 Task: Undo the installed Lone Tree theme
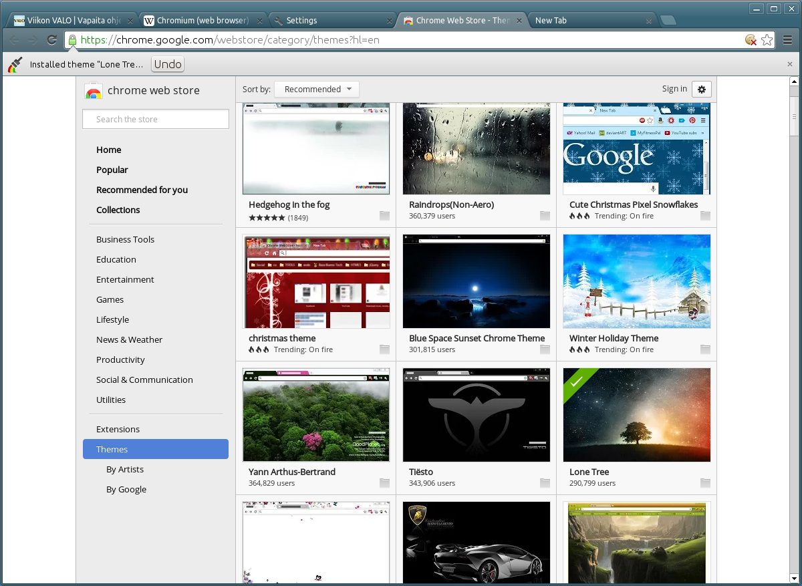pyautogui.click(x=168, y=65)
